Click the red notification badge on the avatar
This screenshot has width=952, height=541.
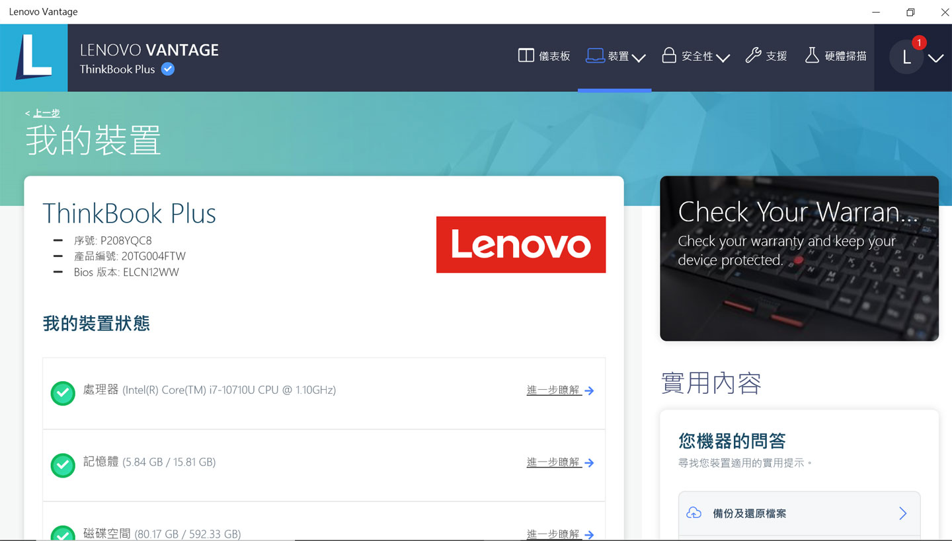(x=919, y=42)
